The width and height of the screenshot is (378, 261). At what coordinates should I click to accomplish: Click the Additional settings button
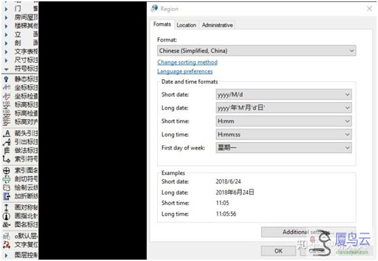pyautogui.click(x=308, y=232)
